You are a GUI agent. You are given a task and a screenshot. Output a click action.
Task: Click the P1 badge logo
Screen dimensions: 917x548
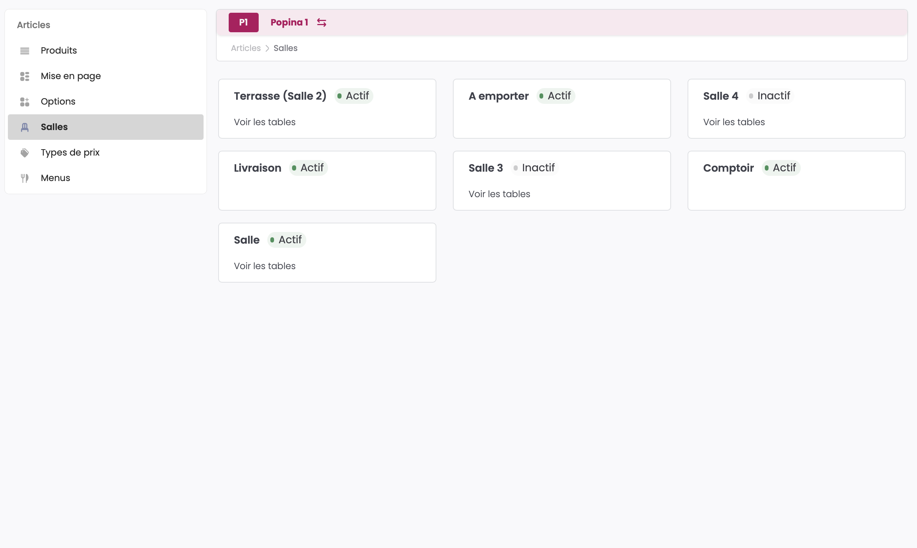tap(243, 22)
